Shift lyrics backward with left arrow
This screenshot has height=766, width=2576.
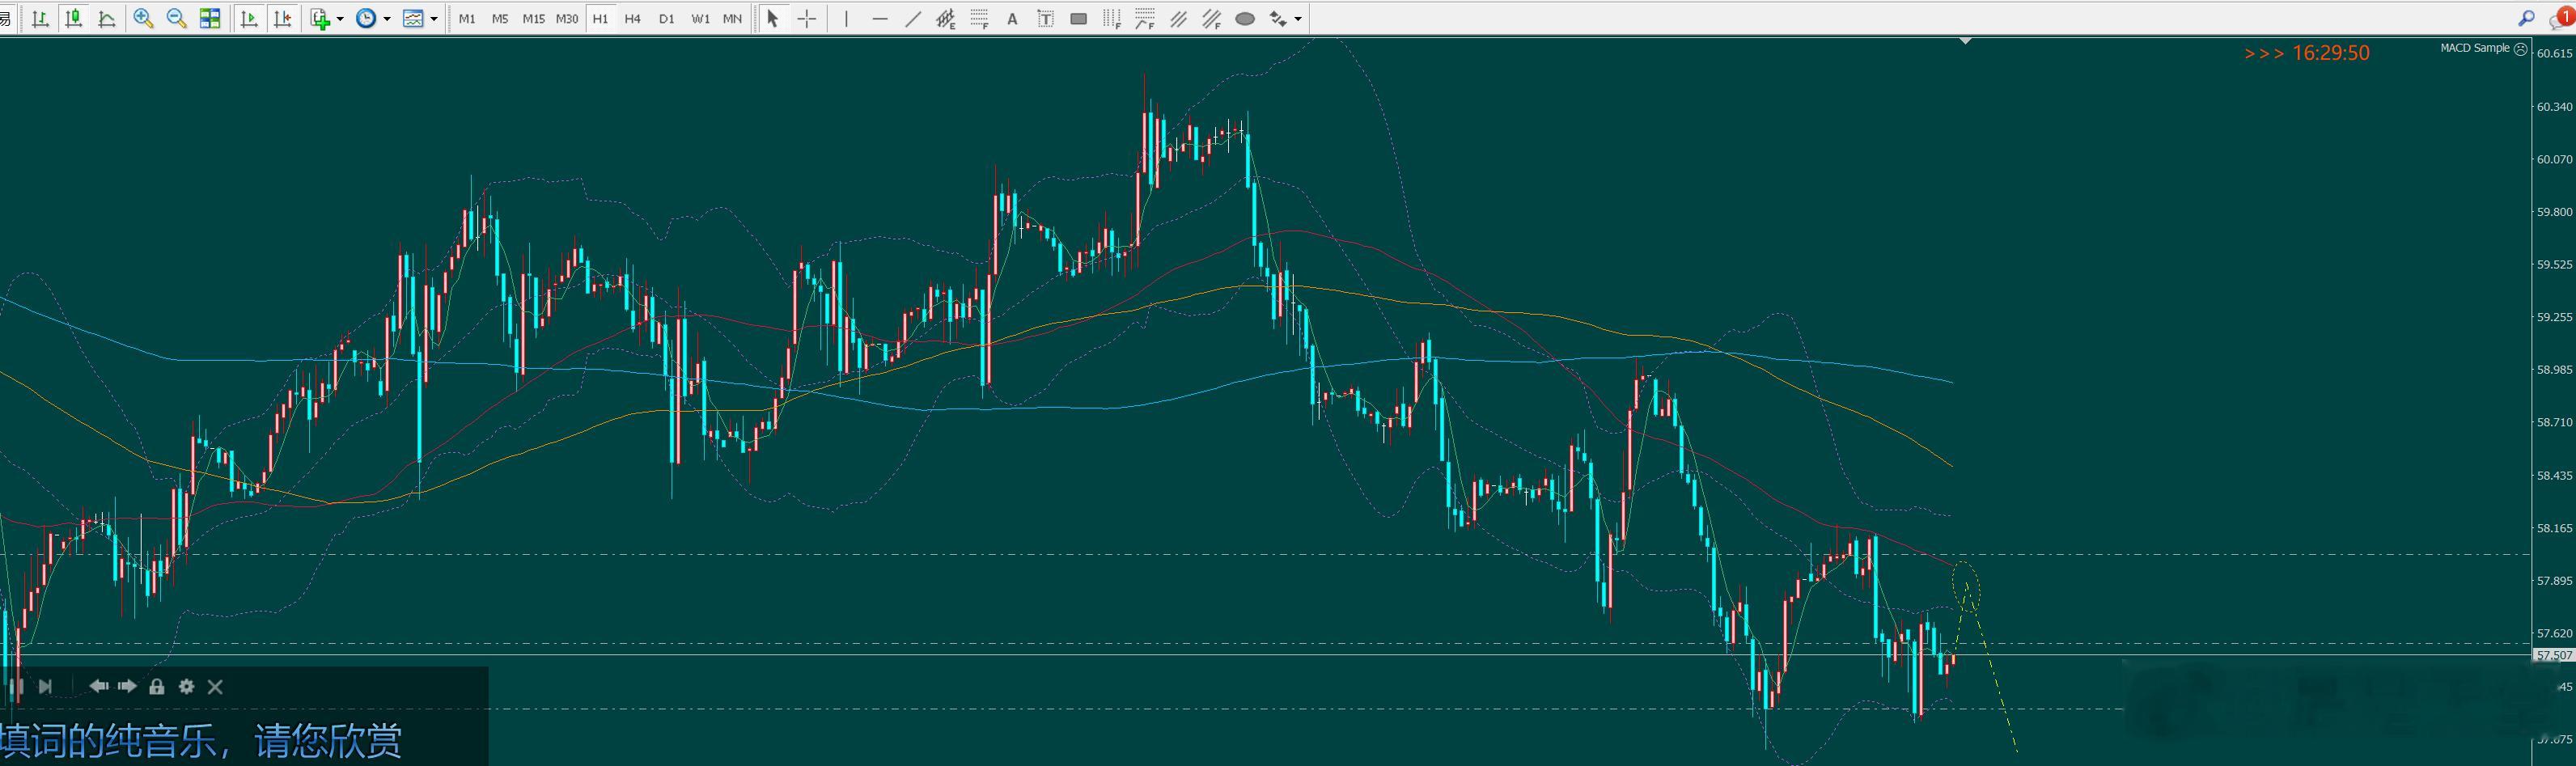(99, 686)
